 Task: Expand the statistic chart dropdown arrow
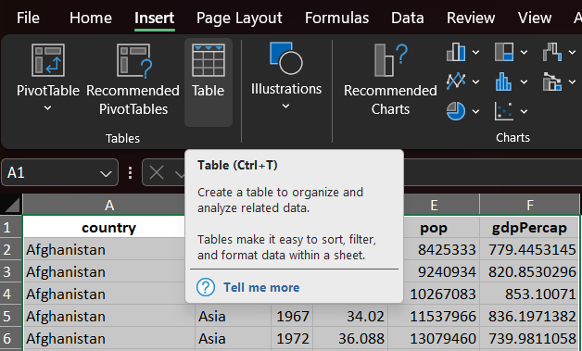click(524, 81)
